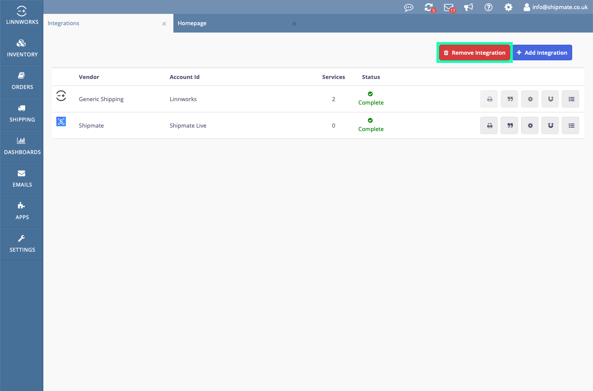Go to the Orders section
The width and height of the screenshot is (593, 391).
tap(22, 81)
